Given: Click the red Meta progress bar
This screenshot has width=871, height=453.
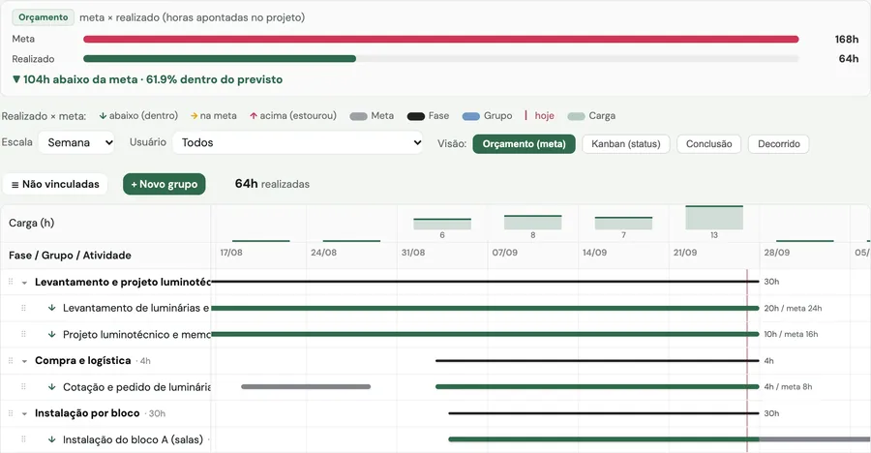Looking at the screenshot, I should (x=441, y=39).
